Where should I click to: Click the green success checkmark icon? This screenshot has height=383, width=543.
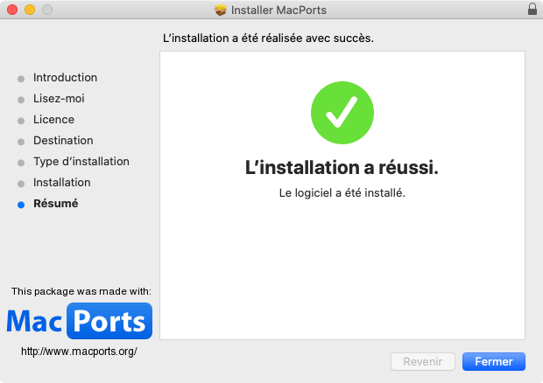[x=342, y=113]
